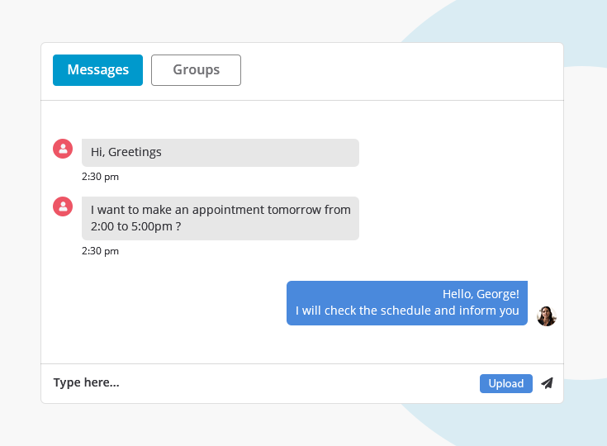607x446 pixels.
Task: Click the paper plane send icon
Action: [547, 383]
